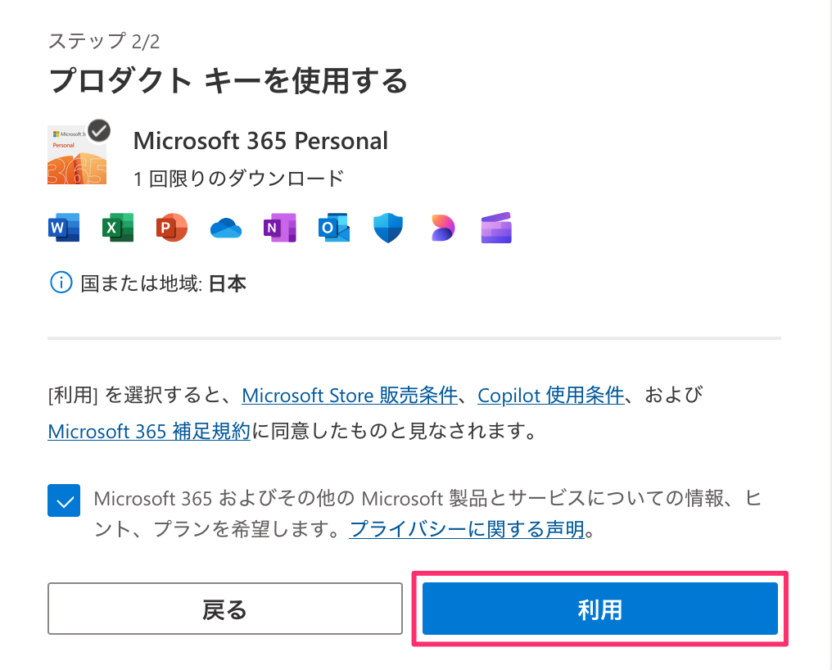Viewport: 832px width, 670px height.
Task: Click the Microsoft 365 Personal title text
Action: click(260, 141)
